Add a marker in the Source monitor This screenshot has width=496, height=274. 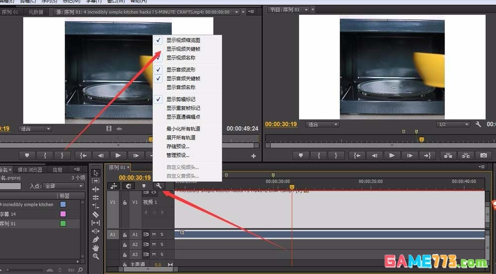27,155
